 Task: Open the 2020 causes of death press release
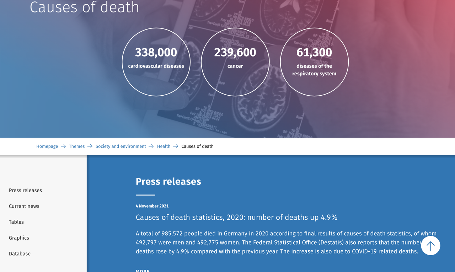coord(236,217)
